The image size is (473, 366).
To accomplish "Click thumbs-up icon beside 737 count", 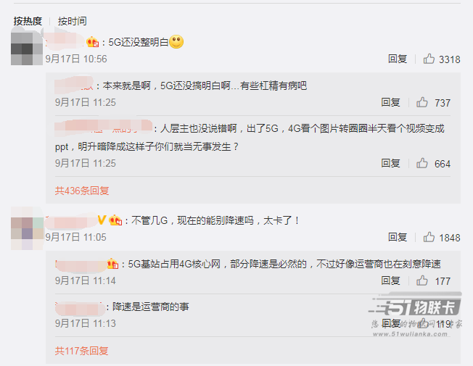I will click(x=422, y=102).
